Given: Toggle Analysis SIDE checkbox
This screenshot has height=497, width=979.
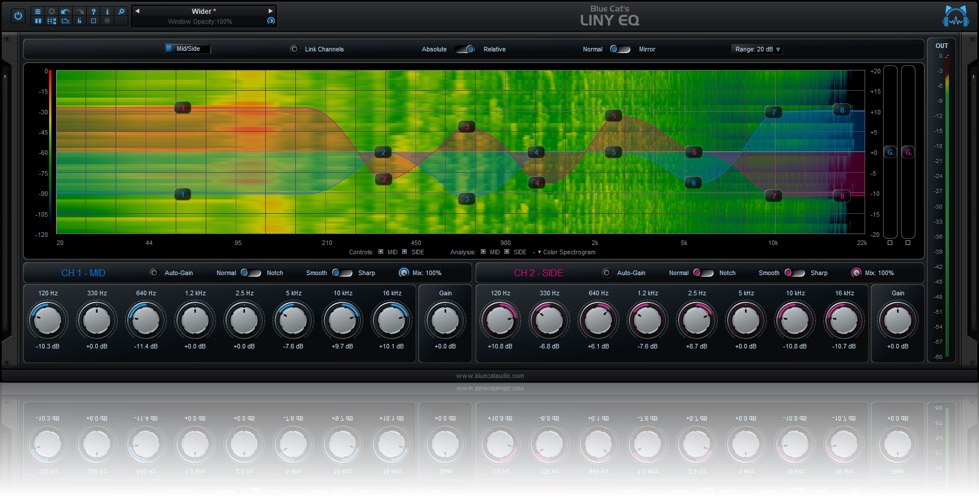Looking at the screenshot, I should click(507, 251).
